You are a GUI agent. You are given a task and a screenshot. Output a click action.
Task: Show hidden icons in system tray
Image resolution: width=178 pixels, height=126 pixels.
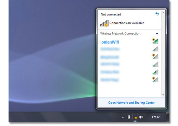click(123, 117)
